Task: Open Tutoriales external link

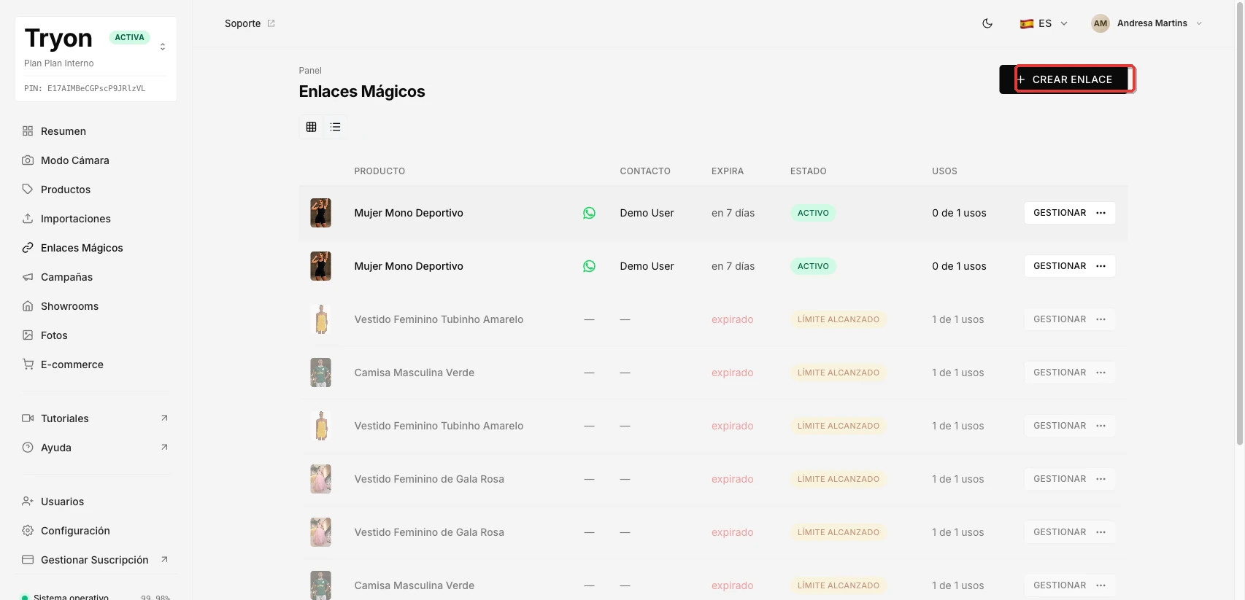Action: point(96,418)
